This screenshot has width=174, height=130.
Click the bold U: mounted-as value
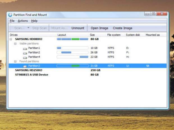(x=148, y=66)
